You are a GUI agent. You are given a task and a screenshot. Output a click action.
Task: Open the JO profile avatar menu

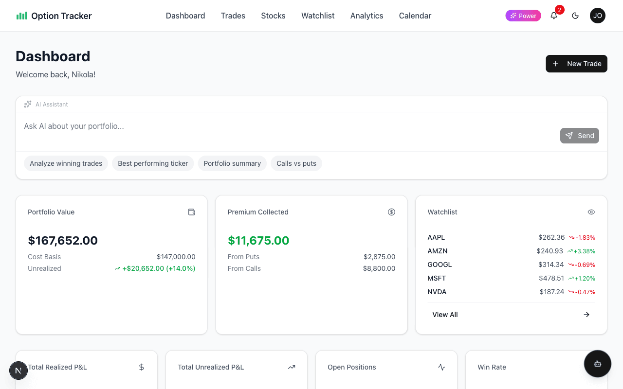pyautogui.click(x=598, y=16)
